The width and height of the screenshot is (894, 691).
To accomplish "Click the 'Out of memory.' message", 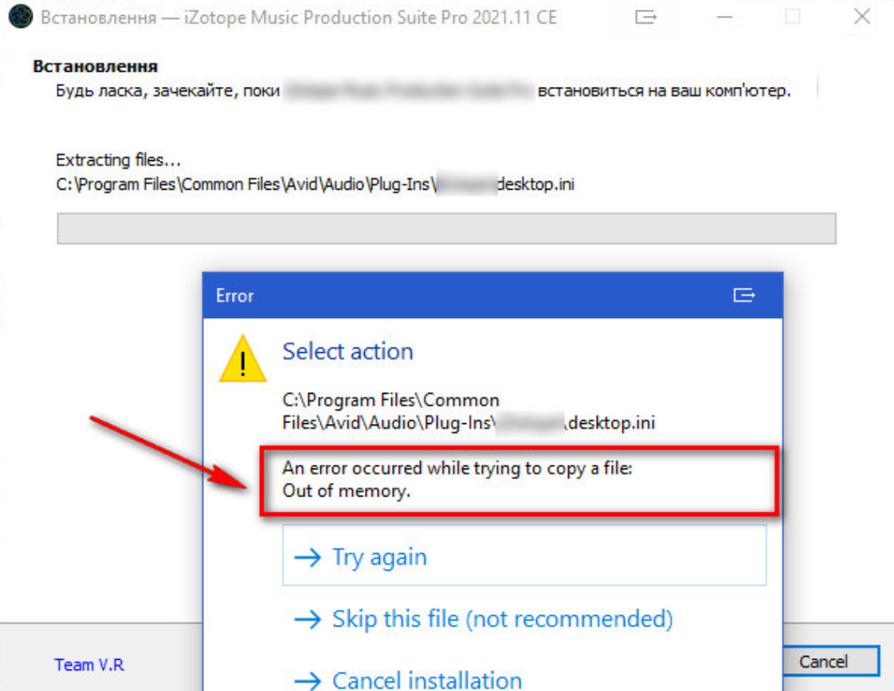I will [x=346, y=491].
